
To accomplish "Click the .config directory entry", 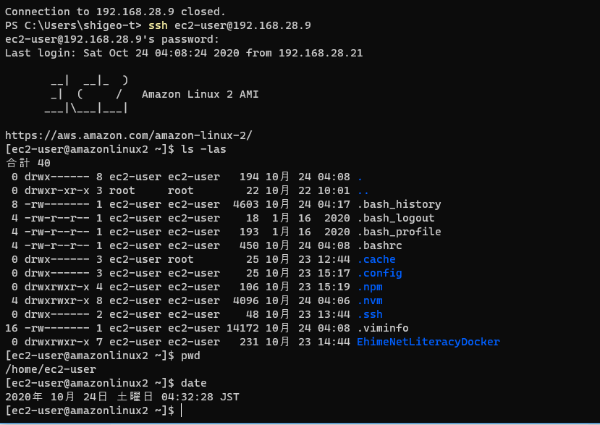I will (x=379, y=274).
